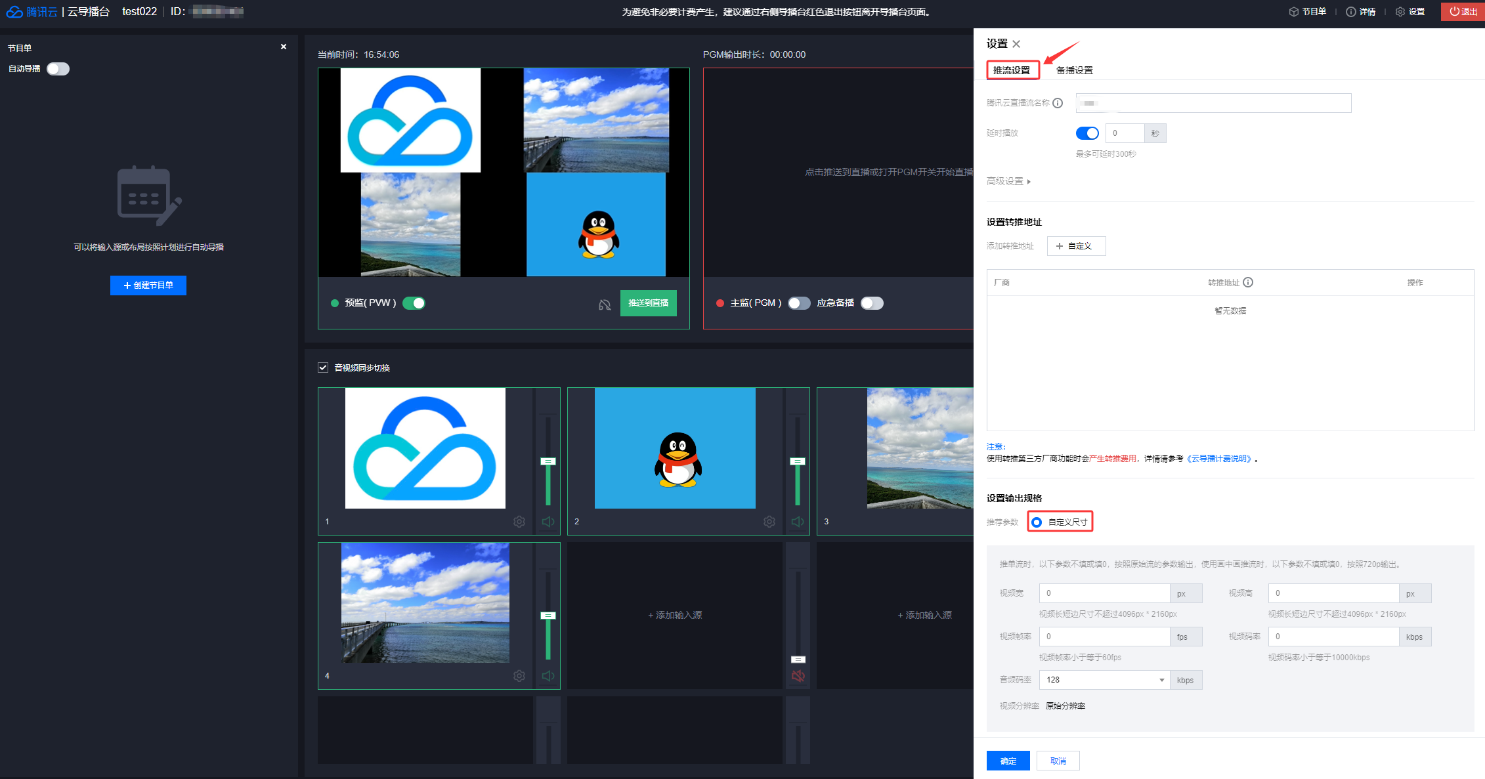Unmute the red muted speaker icon
The height and width of the screenshot is (779, 1485).
(x=798, y=676)
